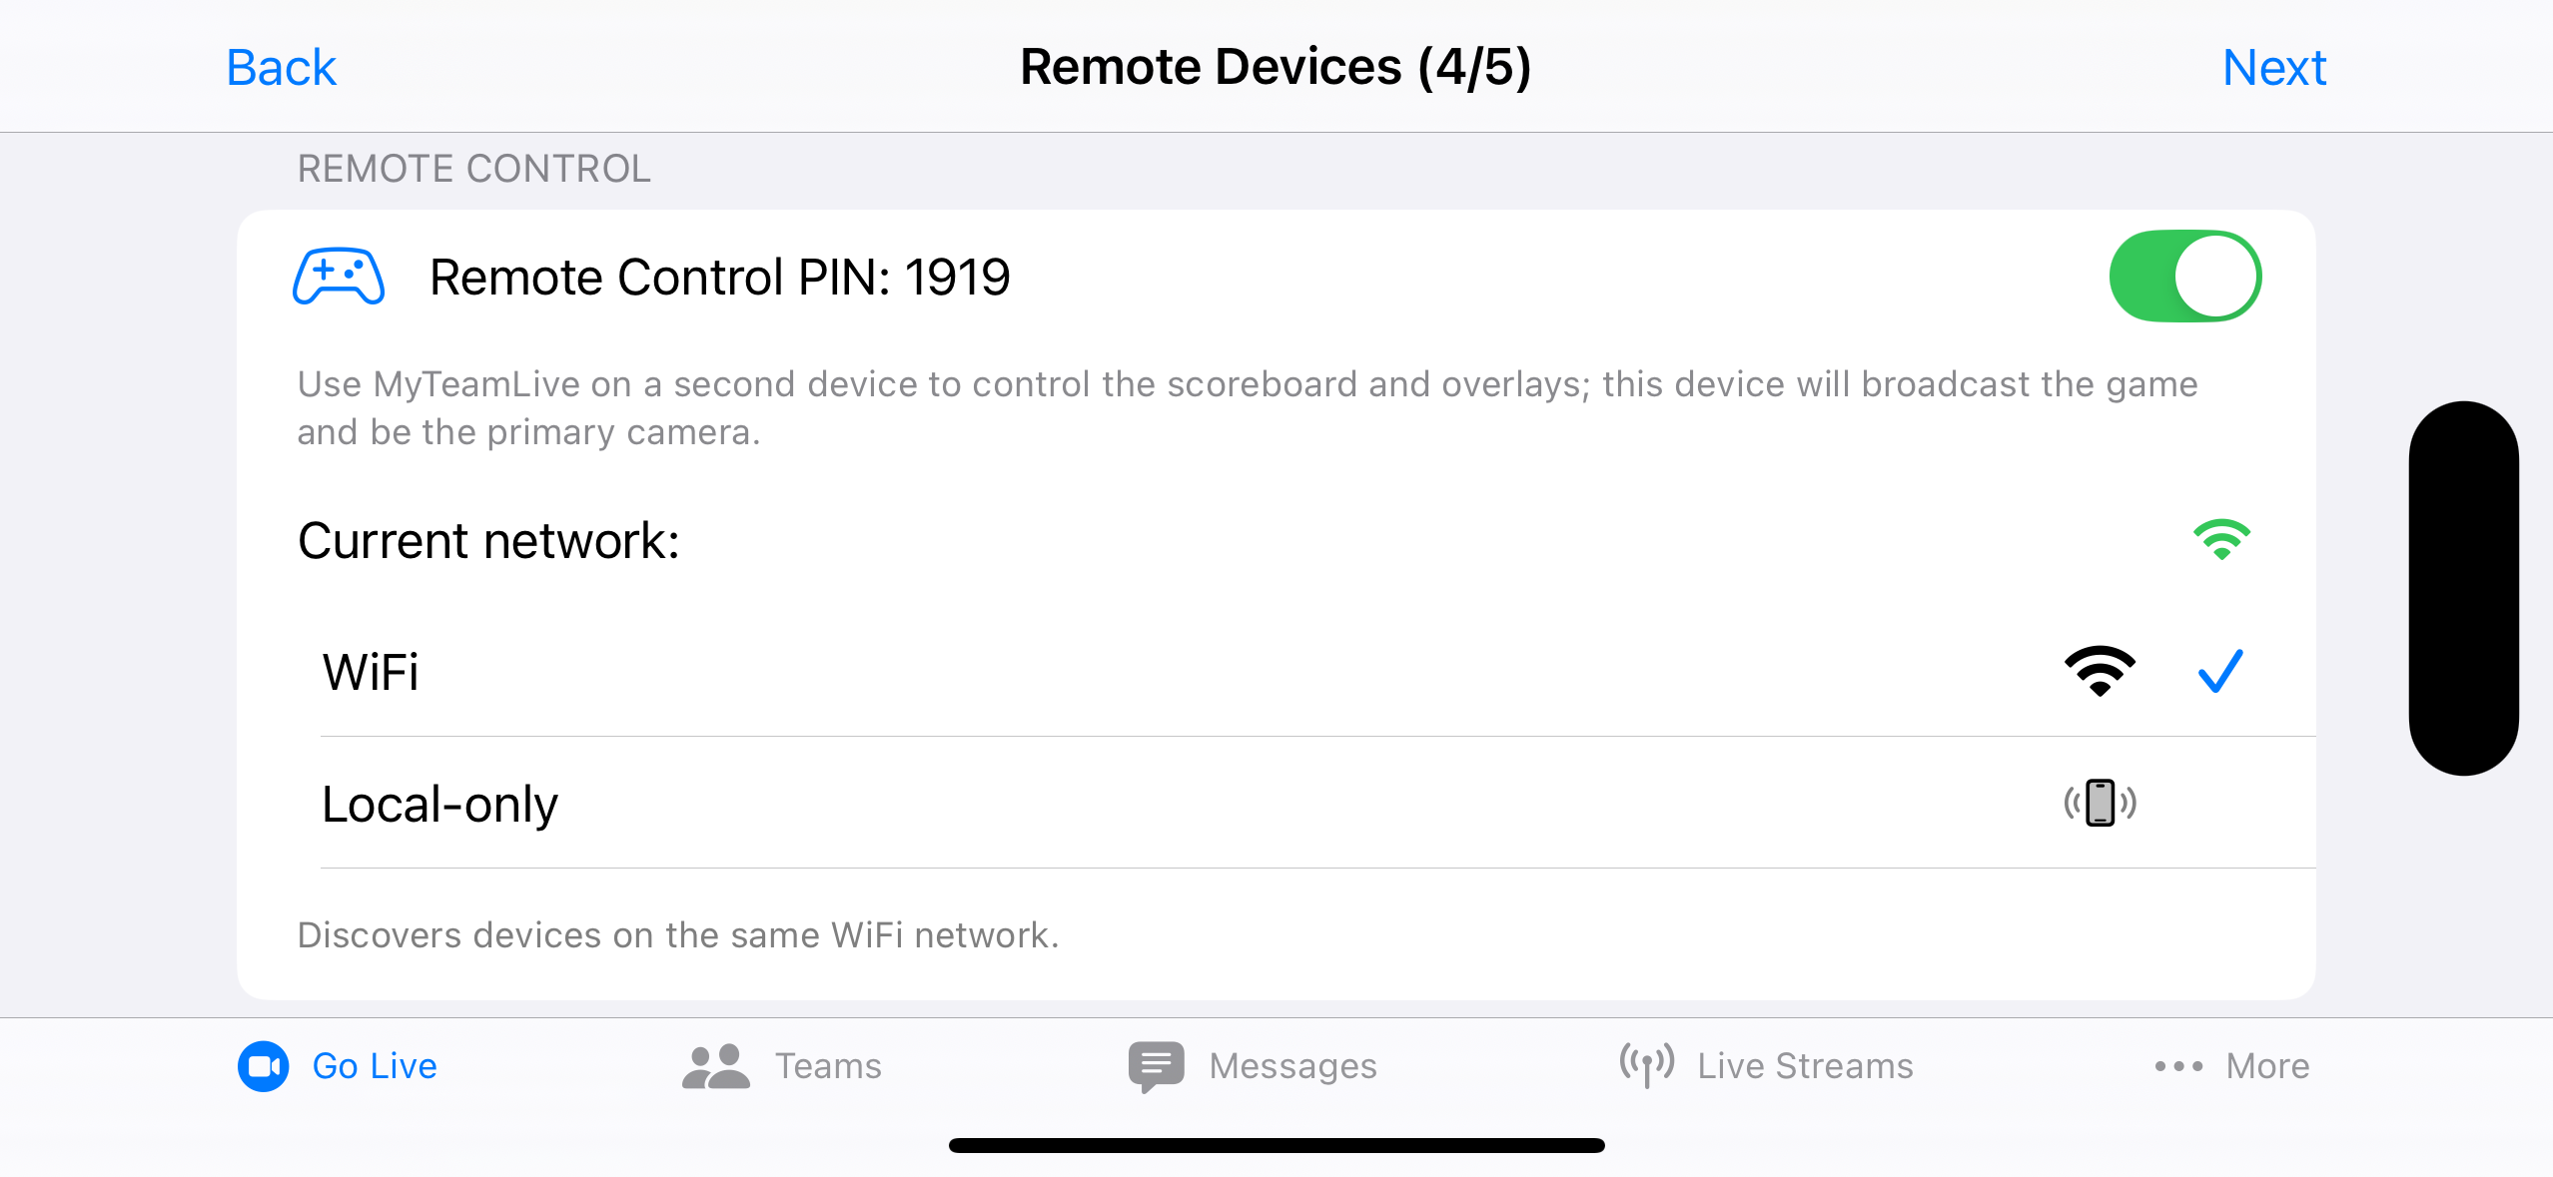Click the Local-only device broadcast icon
Viewport: 2553px width, 1177px height.
pos(2102,804)
